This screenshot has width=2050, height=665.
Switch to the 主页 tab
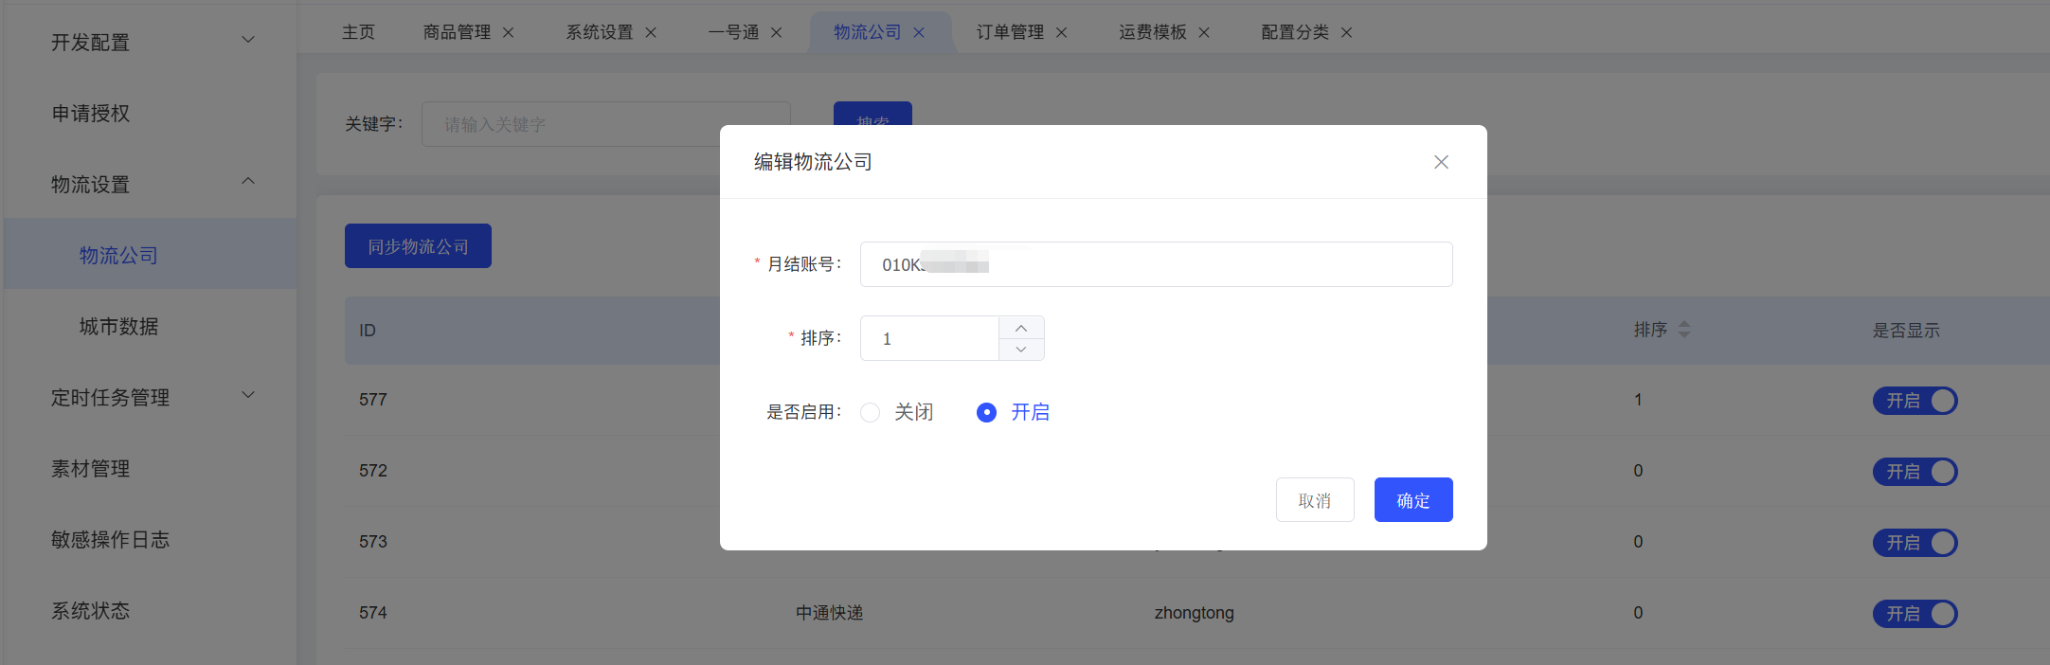pyautogui.click(x=358, y=33)
